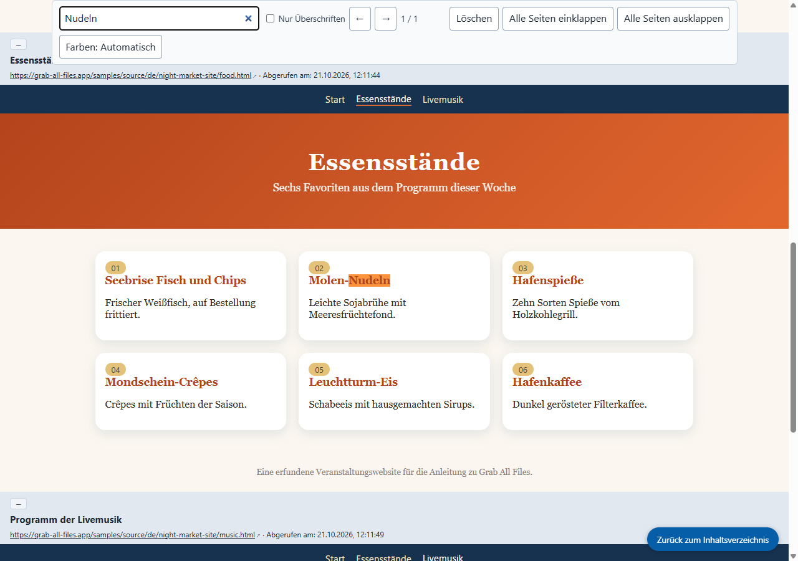Select the Start nav item
The height and width of the screenshot is (561, 798).
click(335, 100)
